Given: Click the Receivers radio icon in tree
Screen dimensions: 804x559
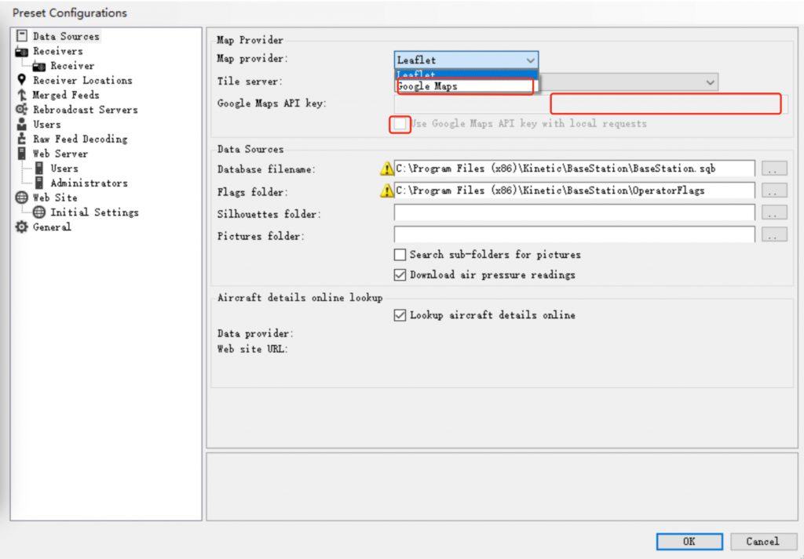Looking at the screenshot, I should [x=21, y=52].
